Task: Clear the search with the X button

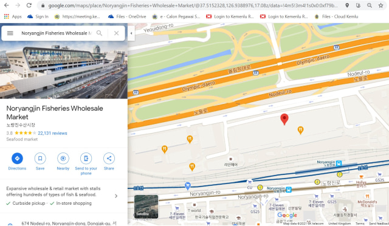Action: tap(116, 33)
